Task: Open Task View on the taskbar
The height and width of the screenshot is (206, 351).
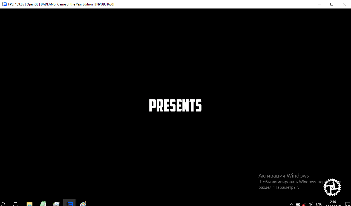Action: point(16,204)
